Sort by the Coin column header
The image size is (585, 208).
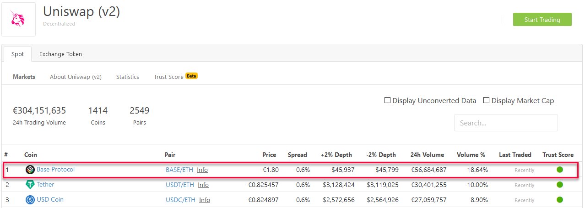[x=31, y=155]
